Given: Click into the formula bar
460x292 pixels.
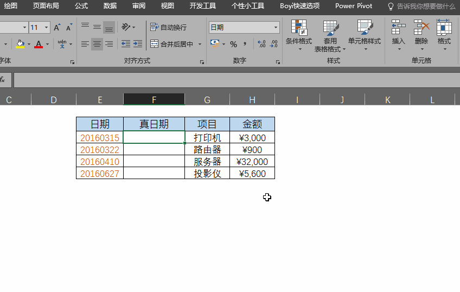Looking at the screenshot, I should pos(237,80).
